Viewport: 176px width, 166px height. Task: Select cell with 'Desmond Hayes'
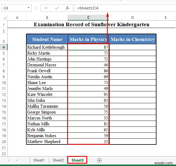coord(47,65)
